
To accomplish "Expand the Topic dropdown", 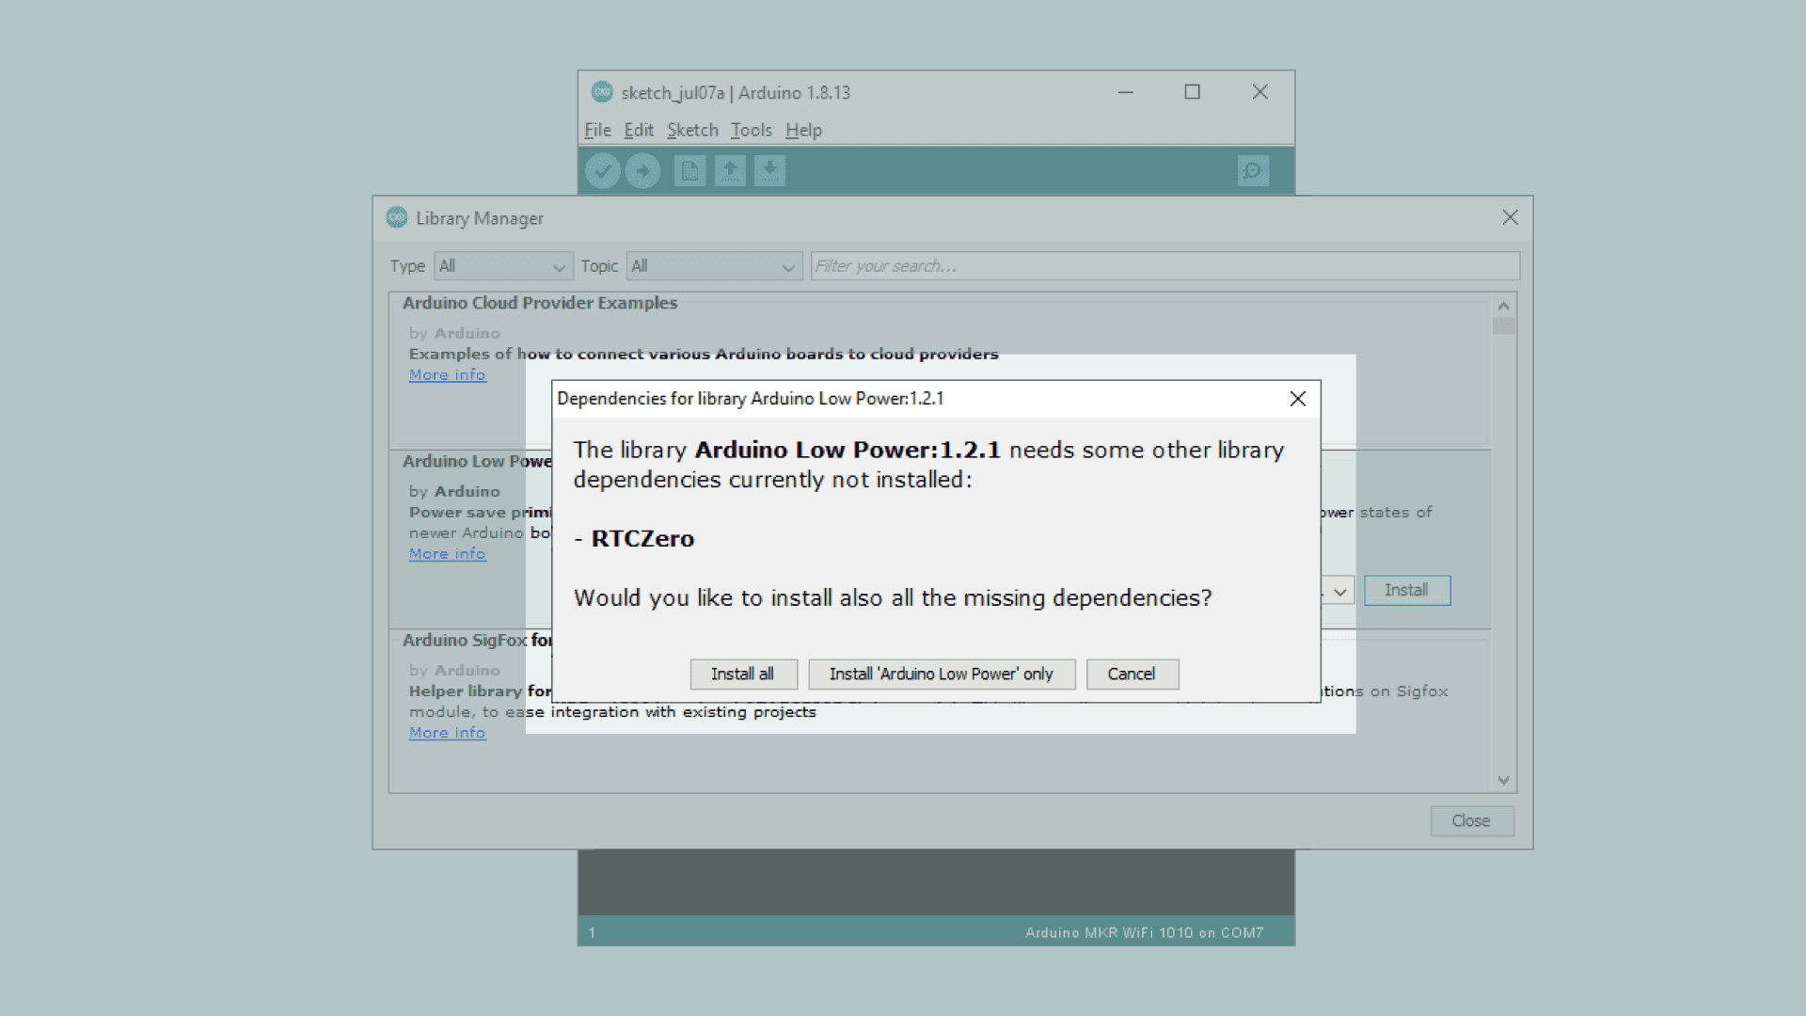I will coord(714,266).
